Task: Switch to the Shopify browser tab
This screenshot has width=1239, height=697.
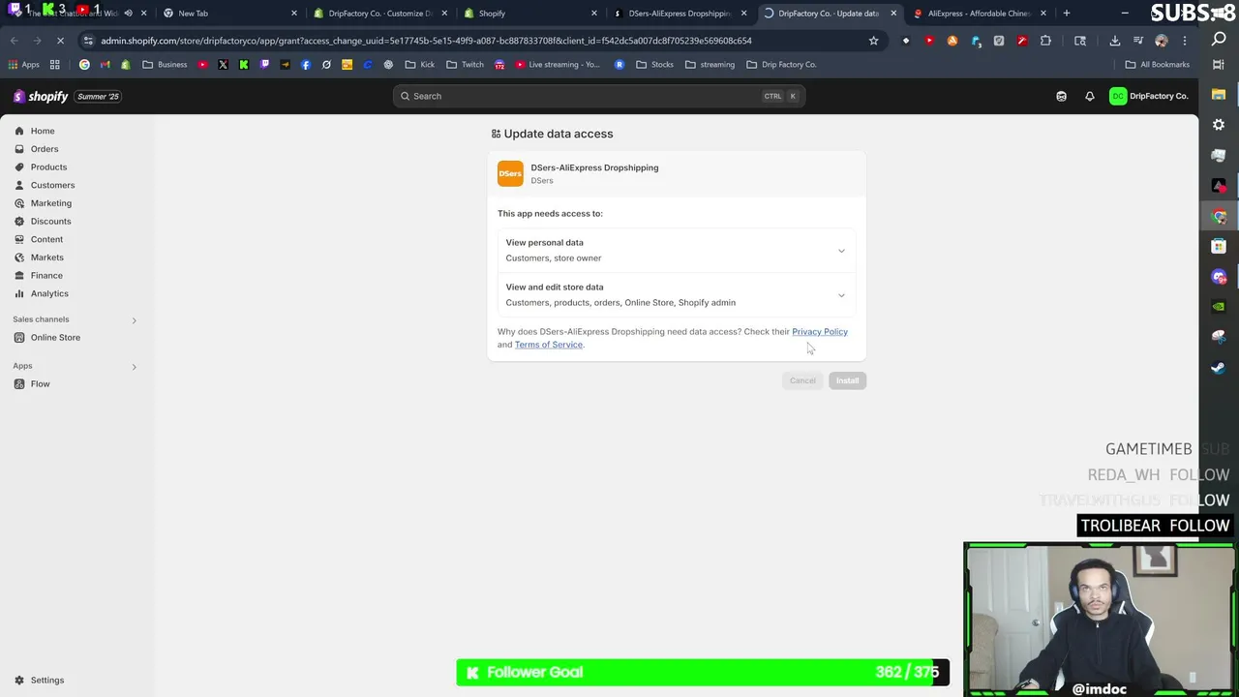Action: (x=529, y=14)
